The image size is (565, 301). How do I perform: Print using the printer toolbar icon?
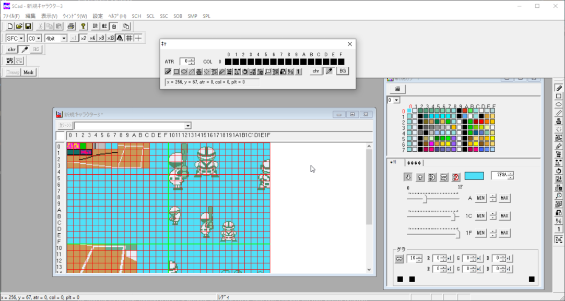tap(71, 26)
